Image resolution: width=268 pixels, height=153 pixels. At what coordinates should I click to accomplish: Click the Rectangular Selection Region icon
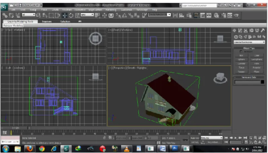(51, 15)
